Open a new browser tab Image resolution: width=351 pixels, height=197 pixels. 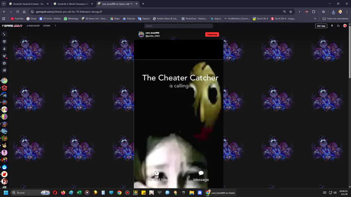tap(143, 4)
